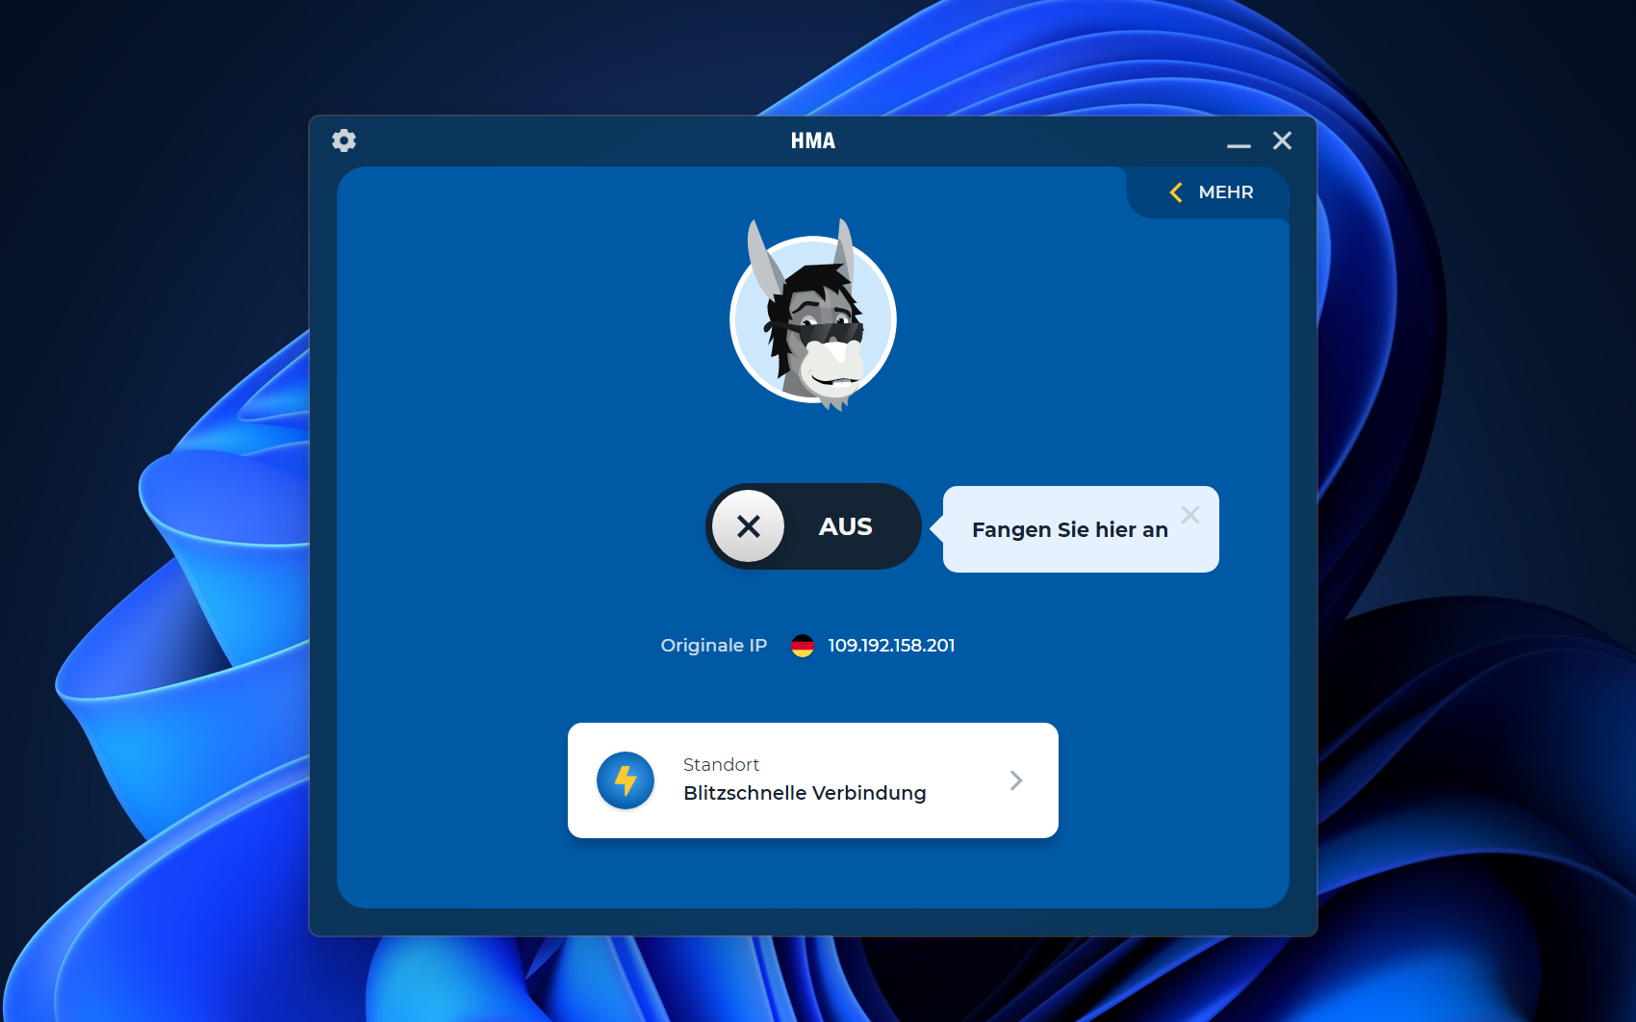1636x1022 pixels.
Task: Select the IP address 109.192.158.201
Action: (891, 646)
